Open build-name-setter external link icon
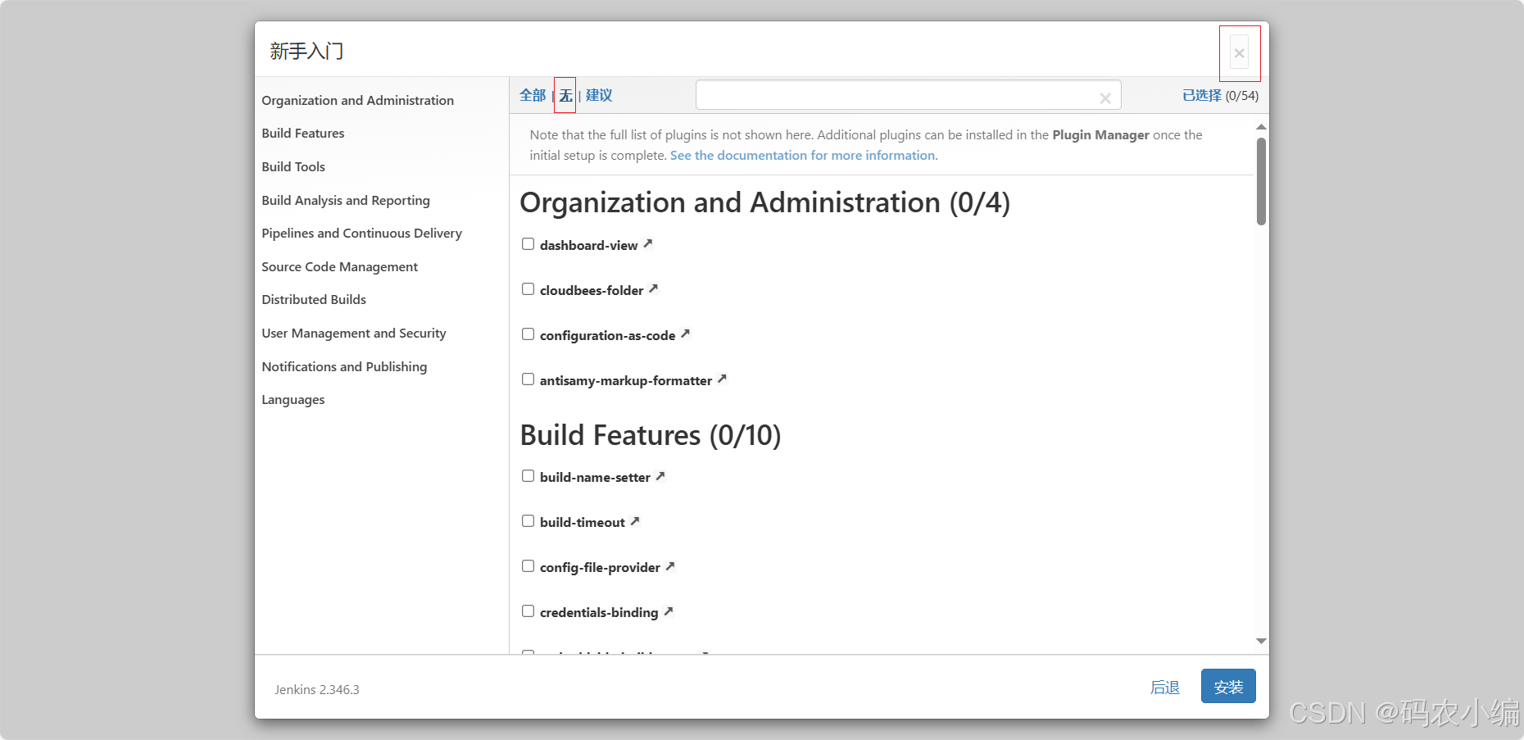Image resolution: width=1524 pixels, height=740 pixels. (660, 475)
